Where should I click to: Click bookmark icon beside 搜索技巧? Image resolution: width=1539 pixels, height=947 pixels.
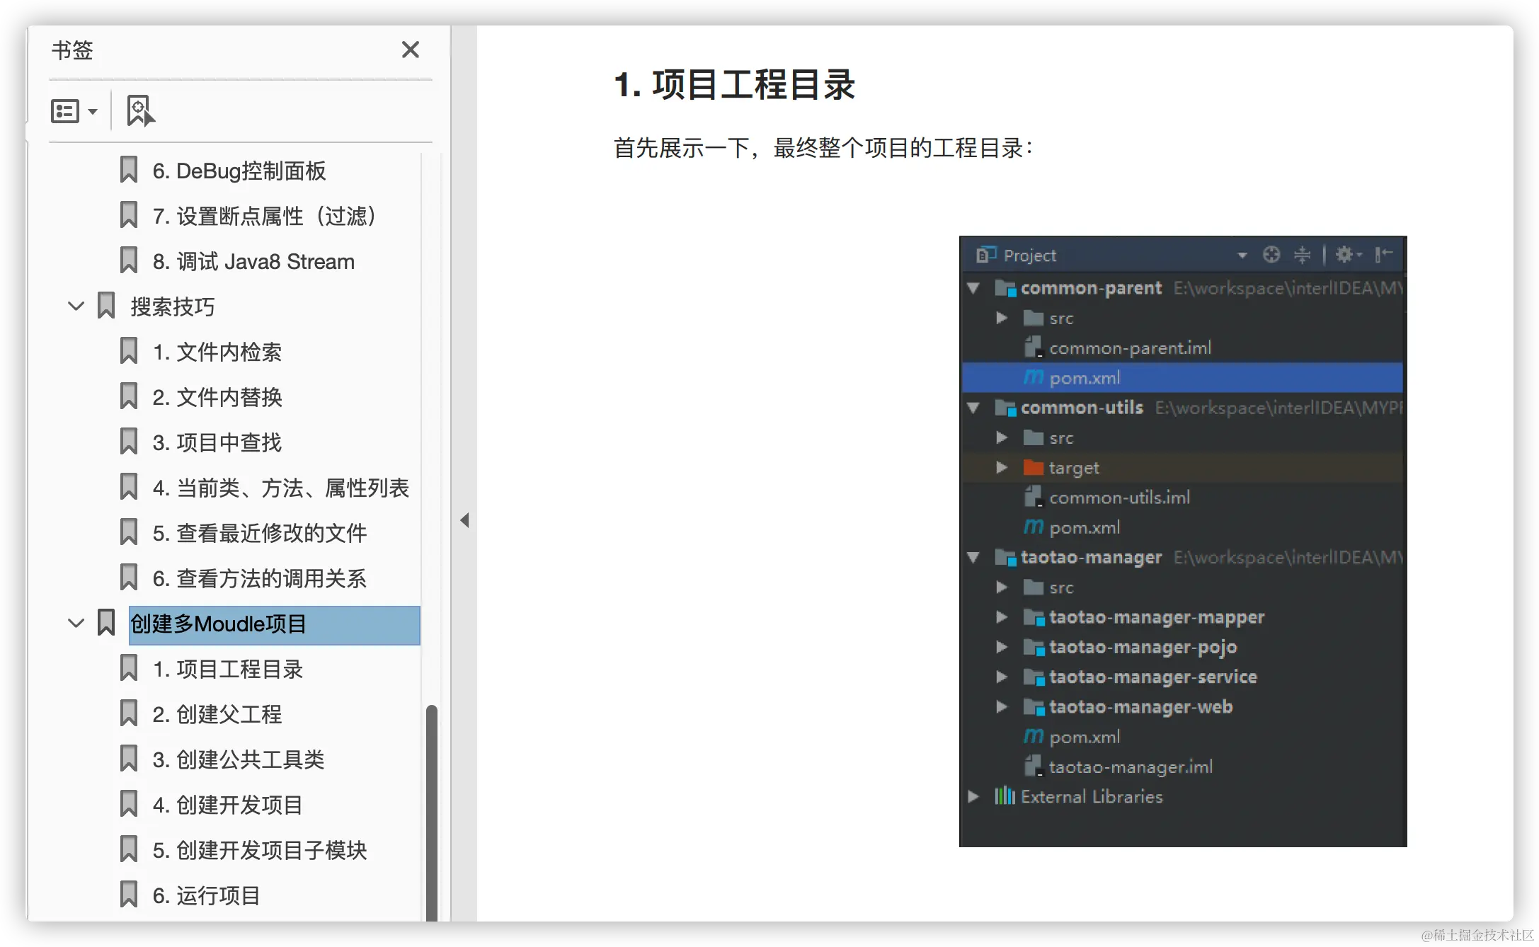pos(106,306)
